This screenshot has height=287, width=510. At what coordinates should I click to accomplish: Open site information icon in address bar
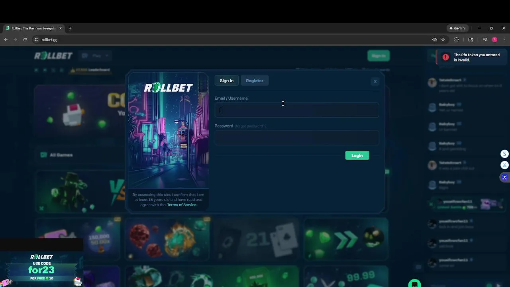point(36,39)
